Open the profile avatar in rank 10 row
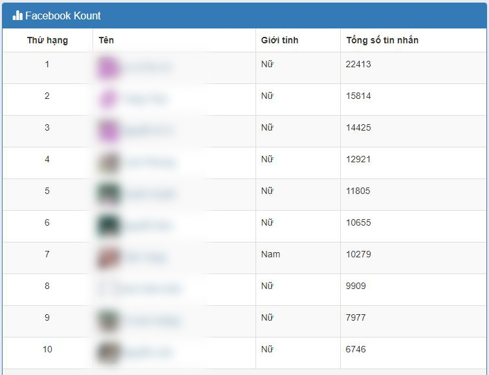The height and width of the screenshot is (375, 489). (x=108, y=352)
